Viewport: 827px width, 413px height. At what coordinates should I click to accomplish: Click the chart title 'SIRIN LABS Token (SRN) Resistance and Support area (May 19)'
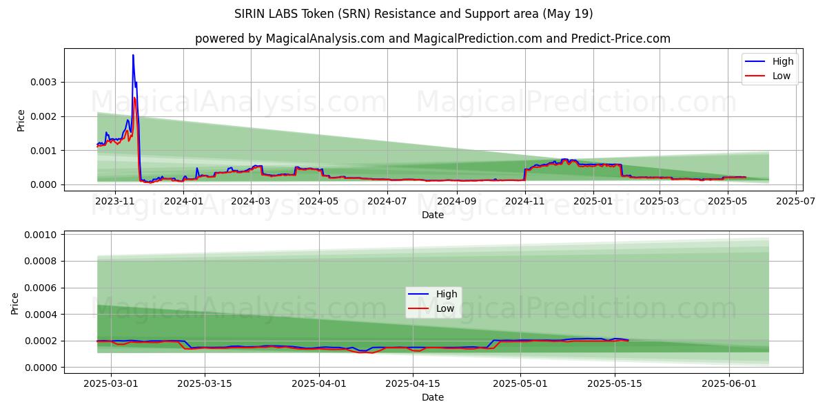(x=413, y=14)
